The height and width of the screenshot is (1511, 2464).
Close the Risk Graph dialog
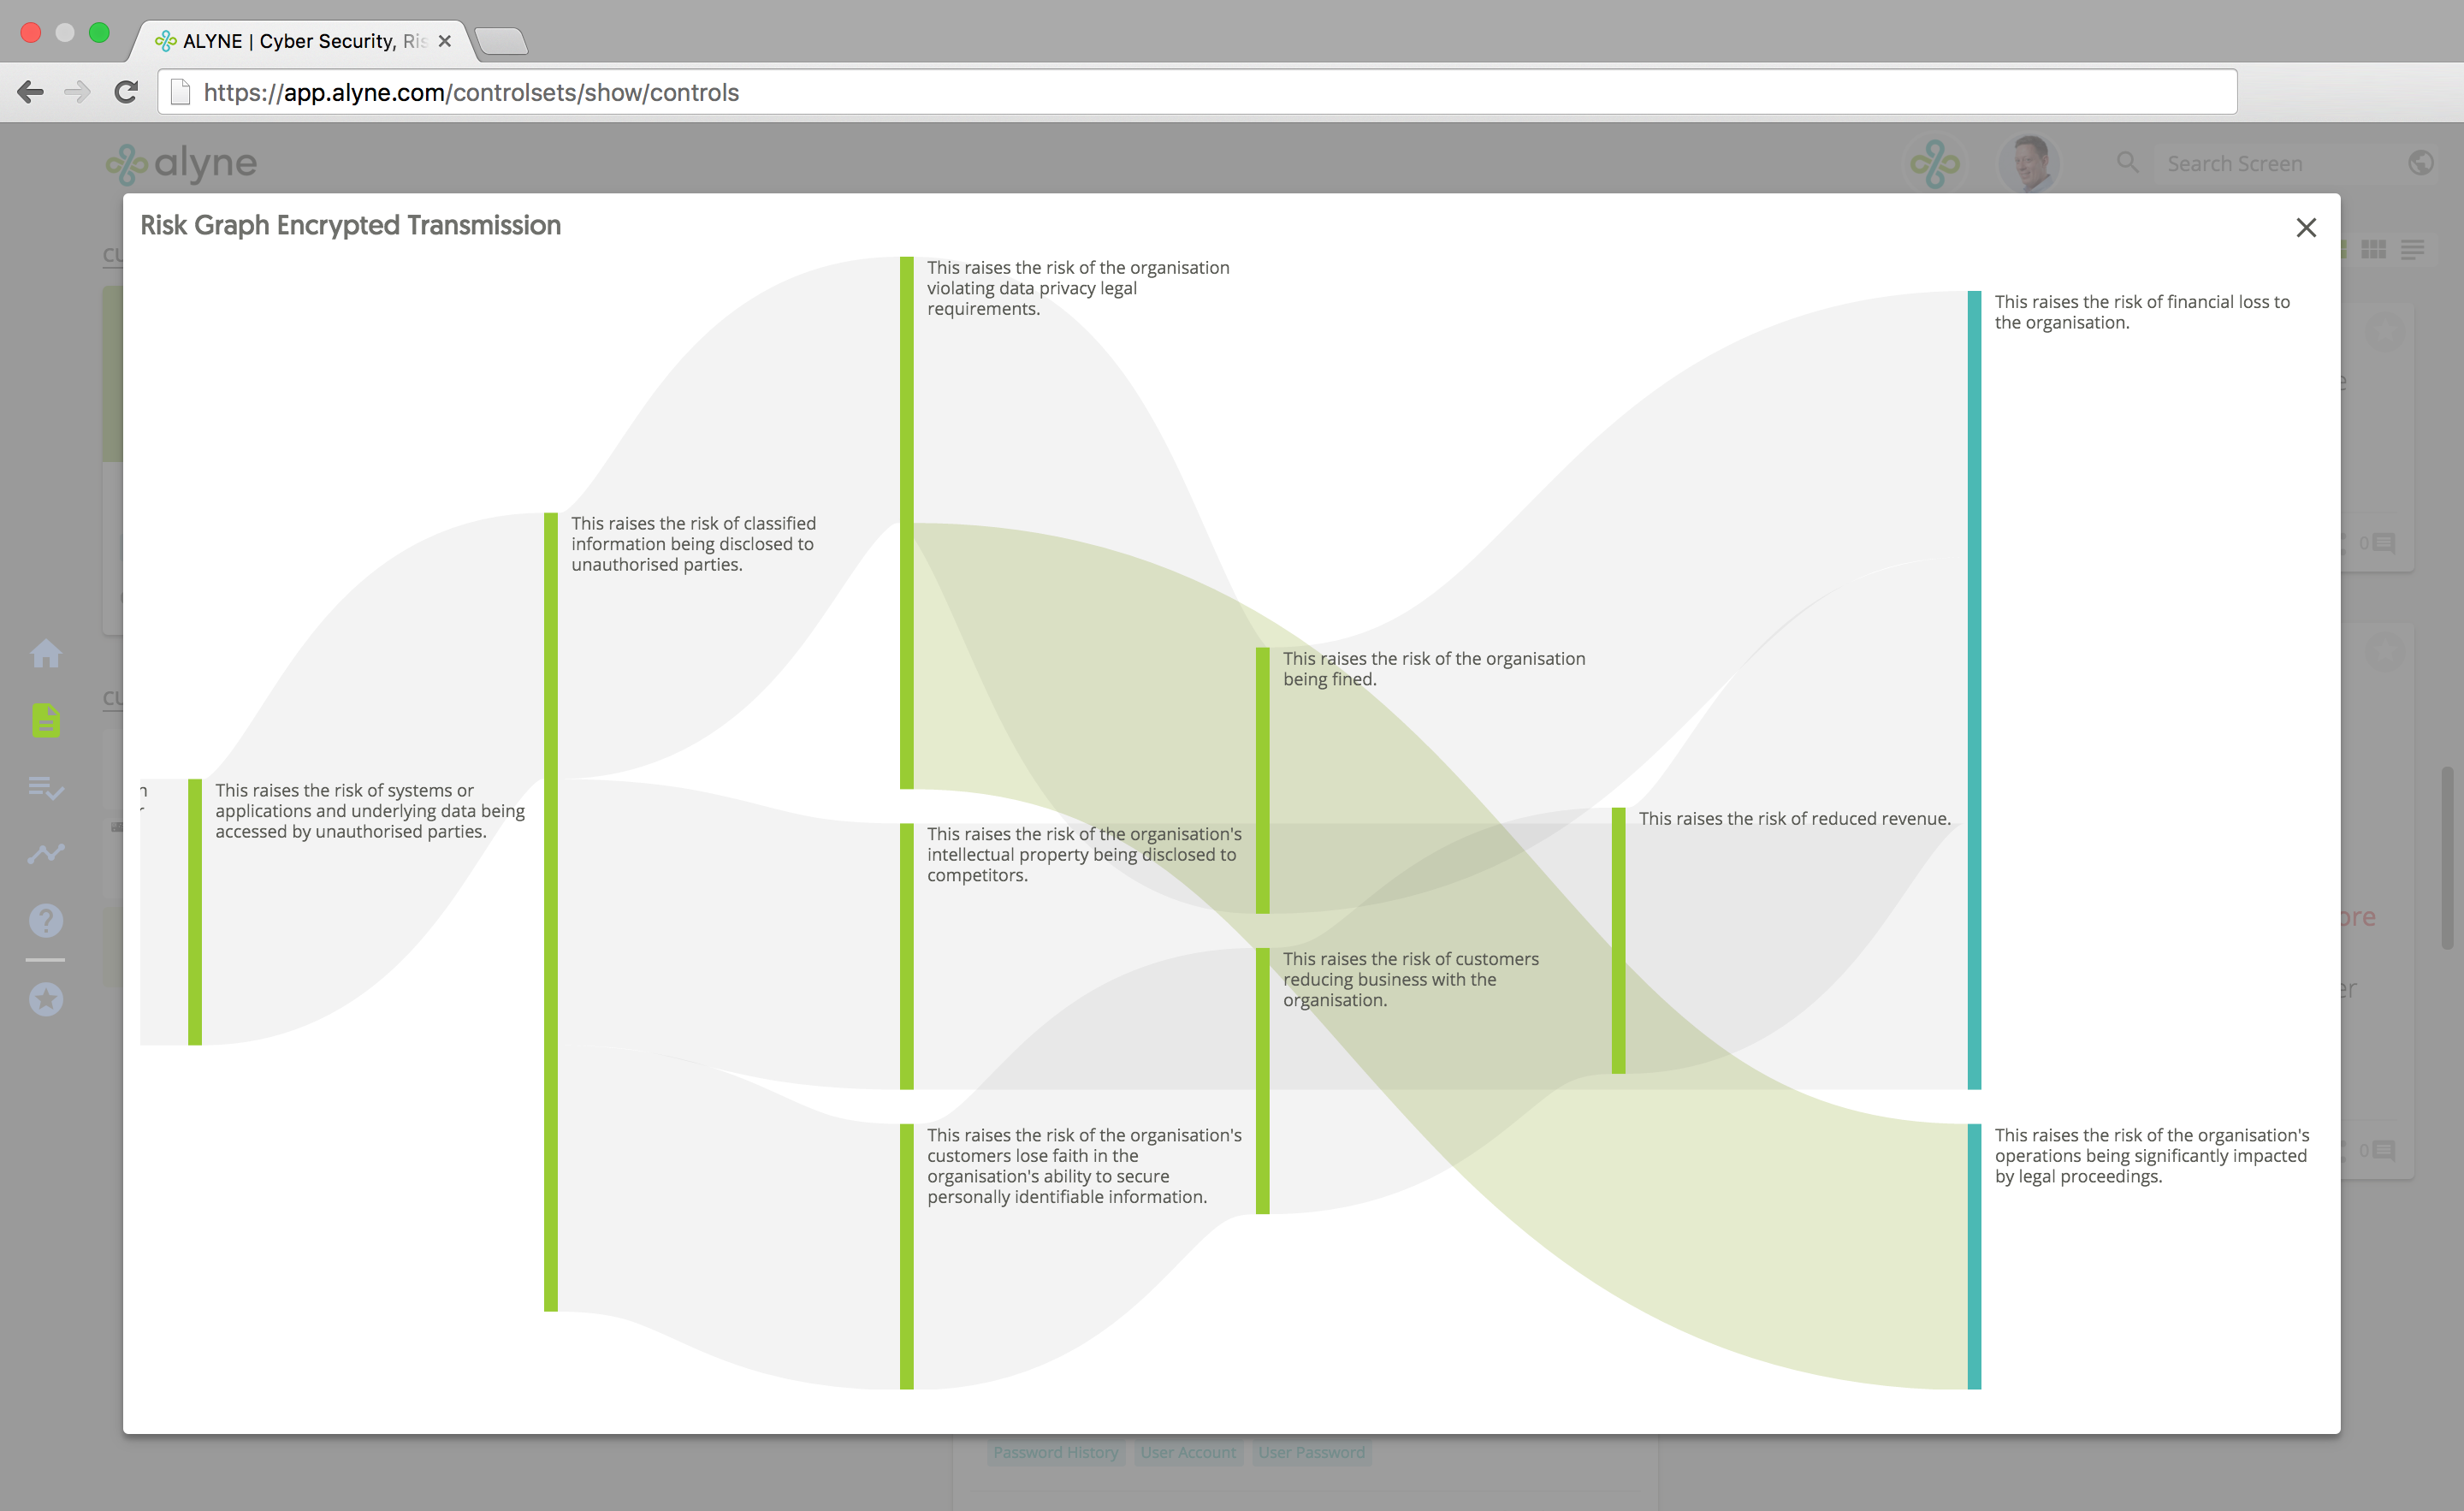tap(2305, 228)
